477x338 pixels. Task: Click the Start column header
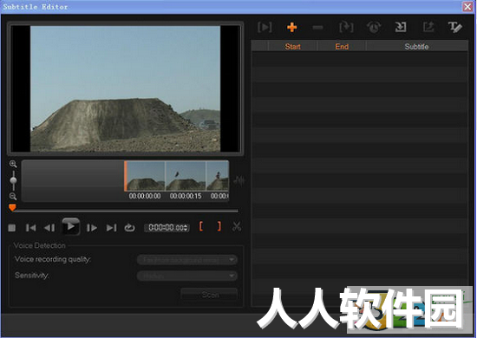click(x=292, y=47)
